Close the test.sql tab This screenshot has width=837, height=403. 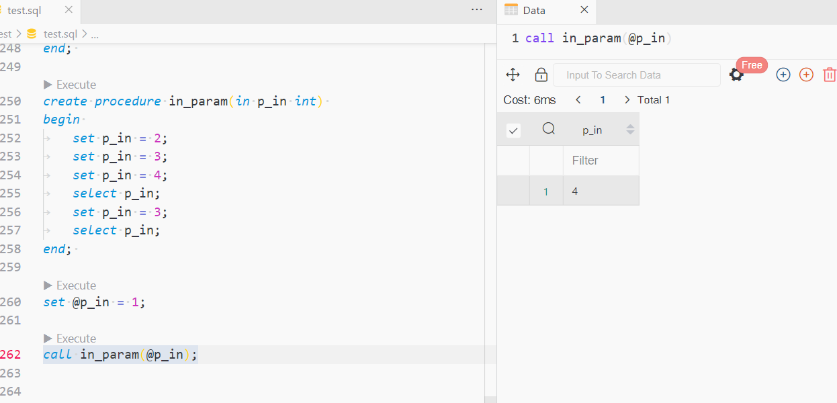68,11
